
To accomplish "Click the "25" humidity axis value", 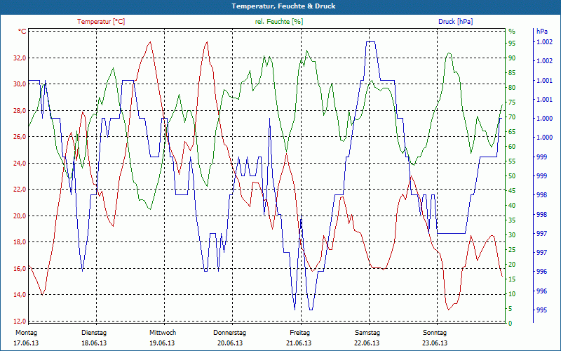I will tap(512, 250).
